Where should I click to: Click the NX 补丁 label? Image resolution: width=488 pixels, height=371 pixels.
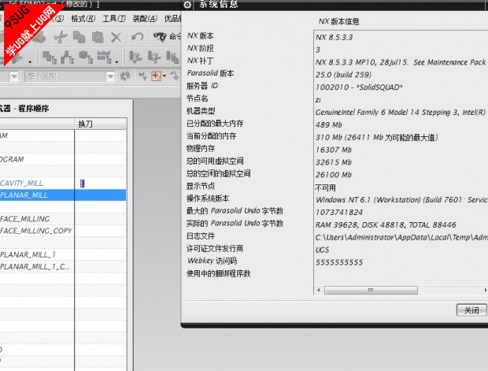200,61
